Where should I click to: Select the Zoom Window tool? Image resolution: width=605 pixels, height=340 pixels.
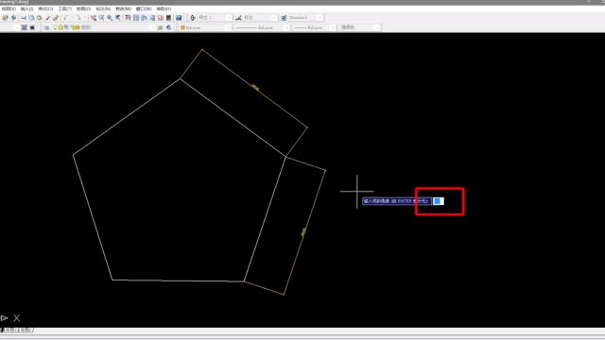coord(110,18)
